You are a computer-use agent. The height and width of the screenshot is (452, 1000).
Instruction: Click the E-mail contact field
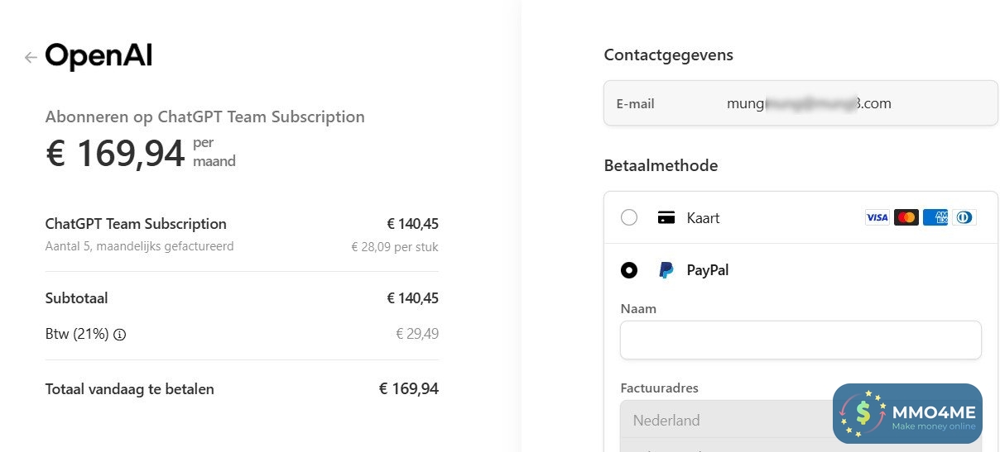(800, 103)
